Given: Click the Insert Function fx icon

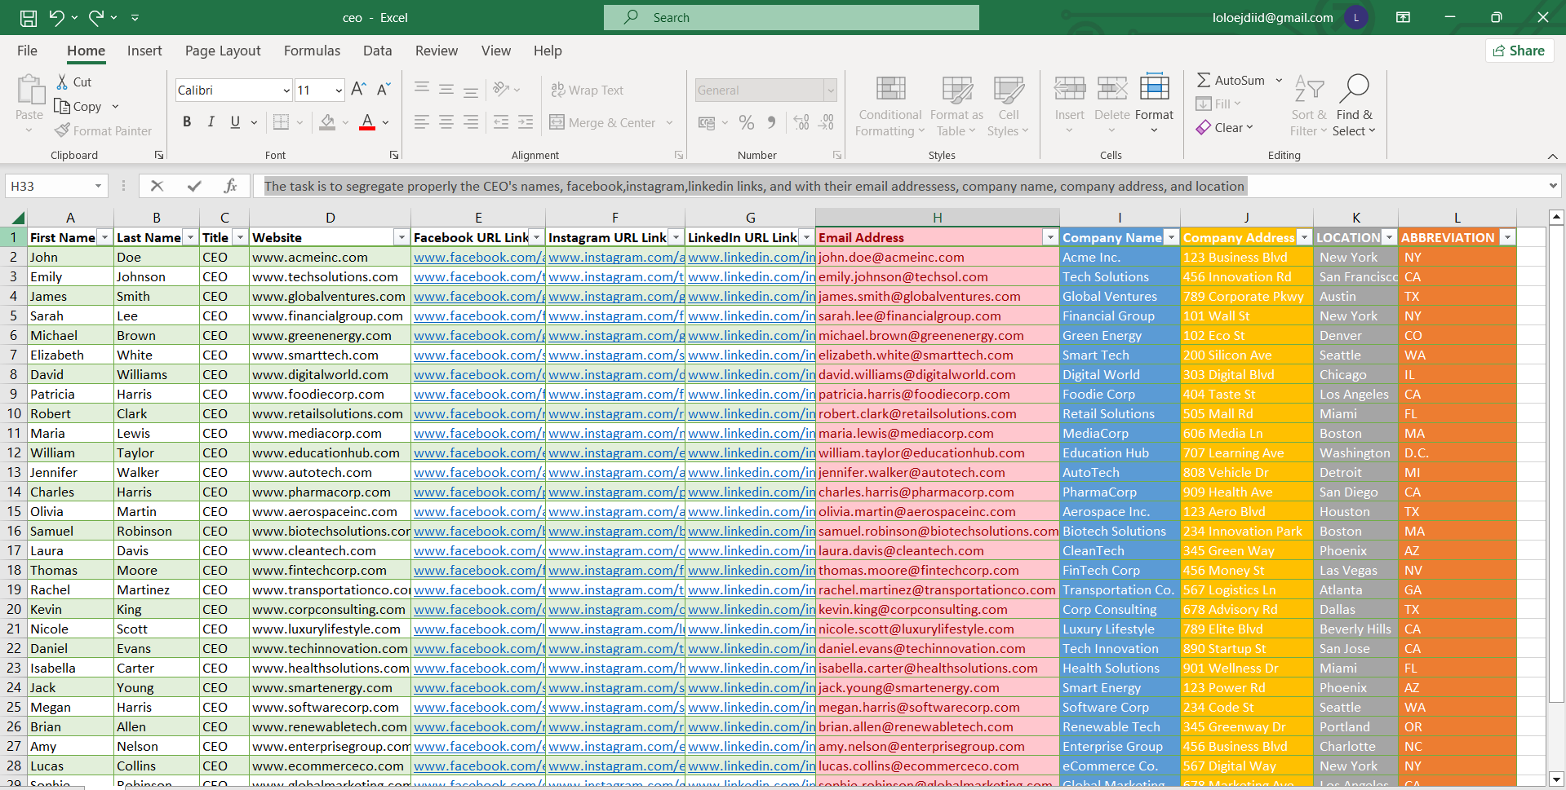Looking at the screenshot, I should [x=231, y=186].
